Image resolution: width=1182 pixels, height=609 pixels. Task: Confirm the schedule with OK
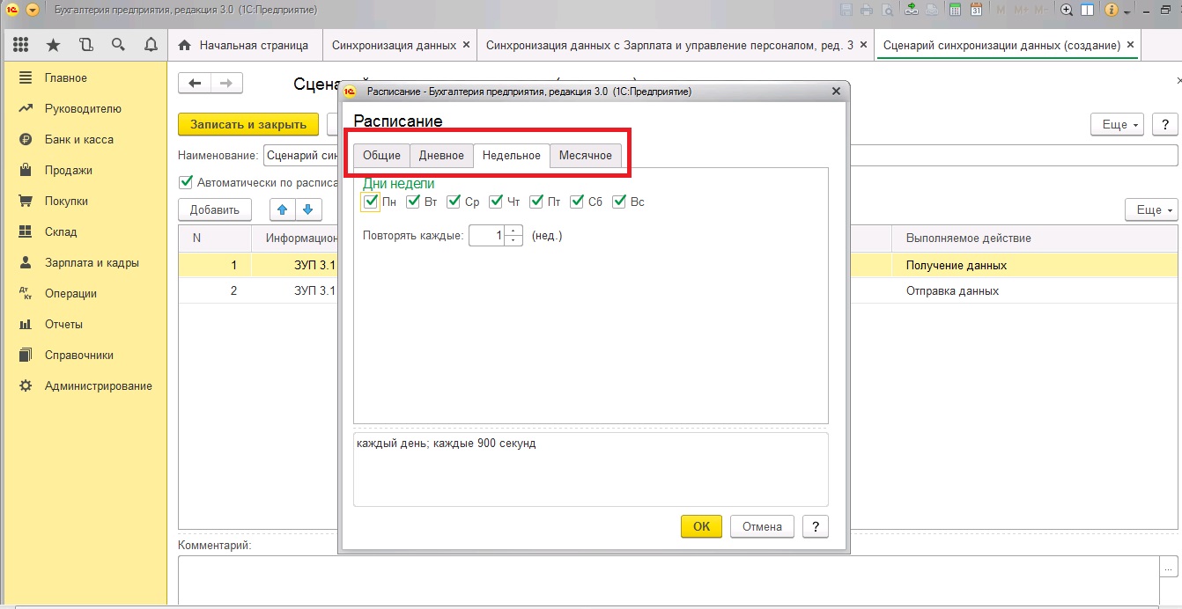[x=701, y=526]
